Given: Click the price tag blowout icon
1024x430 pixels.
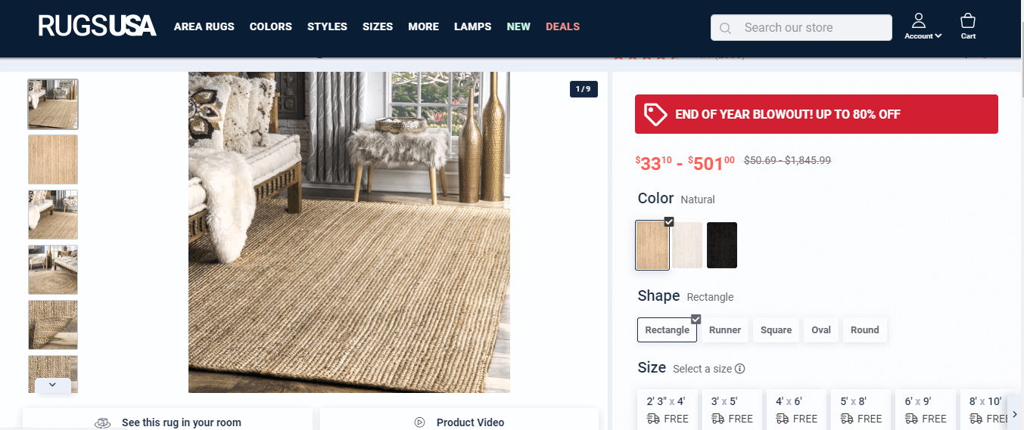Looking at the screenshot, I should click(655, 114).
